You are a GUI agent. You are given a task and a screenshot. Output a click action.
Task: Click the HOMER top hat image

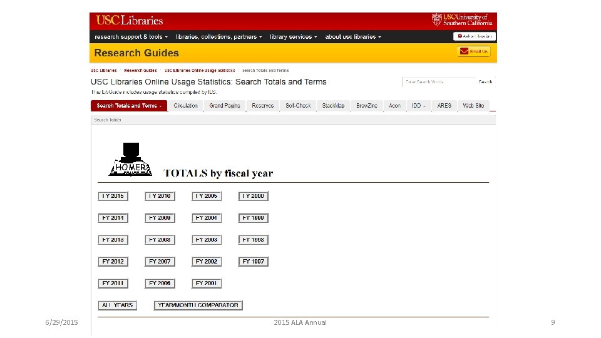tap(131, 160)
